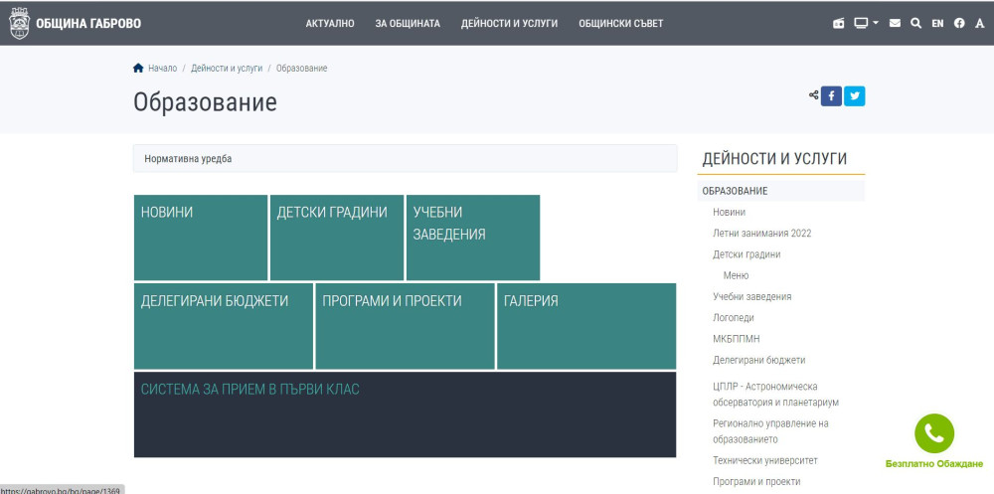Open the Общински съвет menu
The height and width of the screenshot is (494, 994).
[620, 23]
